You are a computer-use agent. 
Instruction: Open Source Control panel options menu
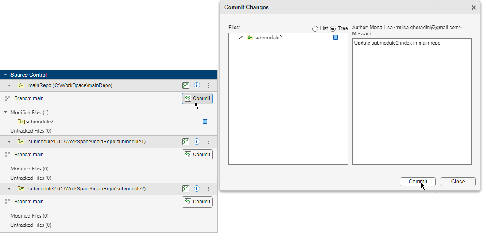coord(210,75)
